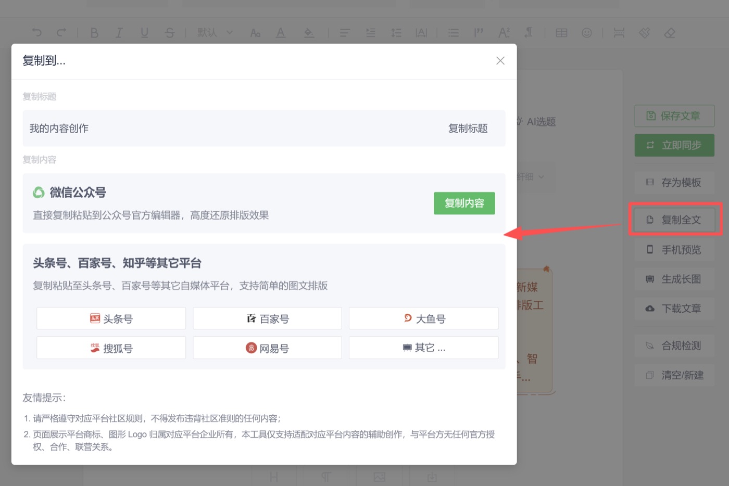Open the background fill color tool
Screen dimensions: 729x486
(309, 33)
